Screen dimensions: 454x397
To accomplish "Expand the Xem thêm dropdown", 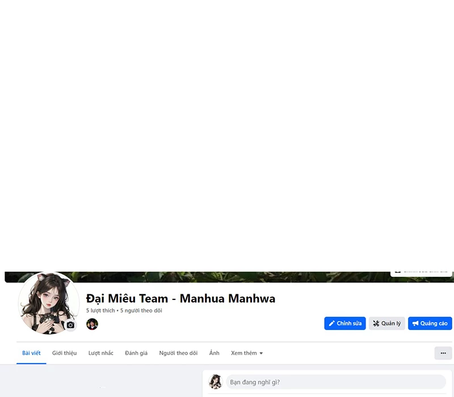I will click(247, 353).
